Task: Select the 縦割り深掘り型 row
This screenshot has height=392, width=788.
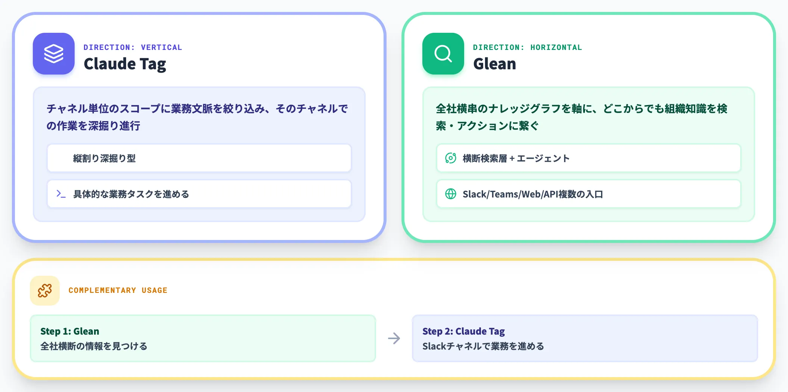Action: [x=199, y=158]
